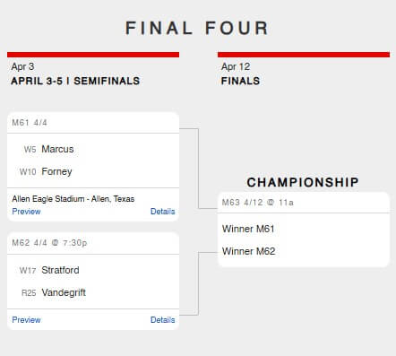Open Preview link for Stratford vs Vandegrift
The height and width of the screenshot is (356, 396).
click(26, 320)
